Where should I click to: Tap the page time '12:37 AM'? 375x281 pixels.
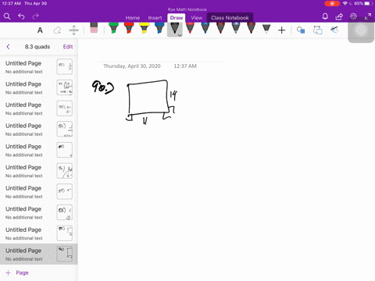(185, 66)
